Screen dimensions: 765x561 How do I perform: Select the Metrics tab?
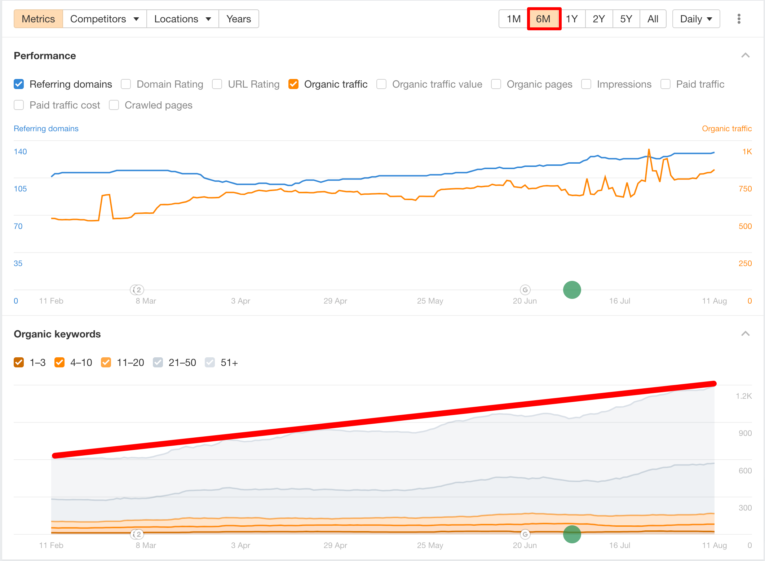(x=38, y=19)
